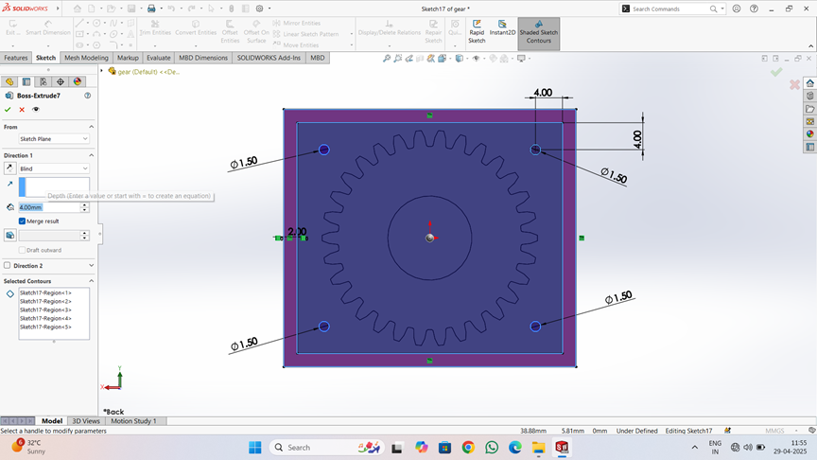Select Sketch17-Region<5> in Selected Contours

tap(45, 327)
